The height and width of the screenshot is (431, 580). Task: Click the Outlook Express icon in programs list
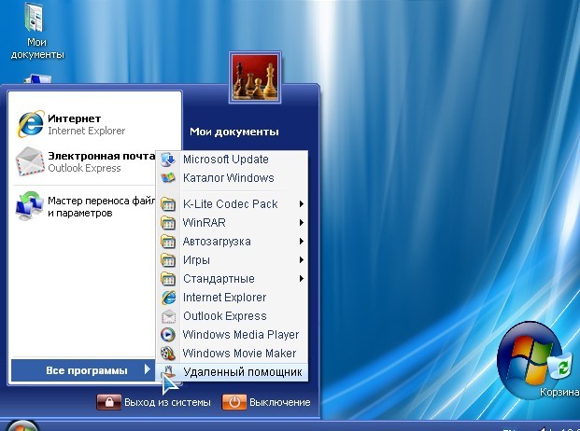pyautogui.click(x=168, y=316)
